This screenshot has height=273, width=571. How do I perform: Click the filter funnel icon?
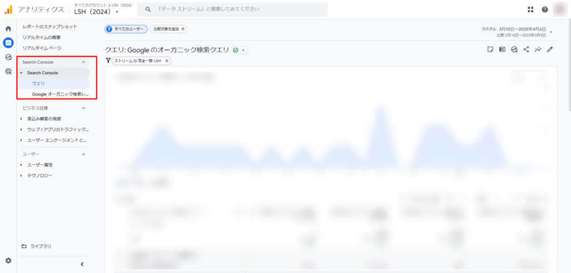(x=108, y=61)
